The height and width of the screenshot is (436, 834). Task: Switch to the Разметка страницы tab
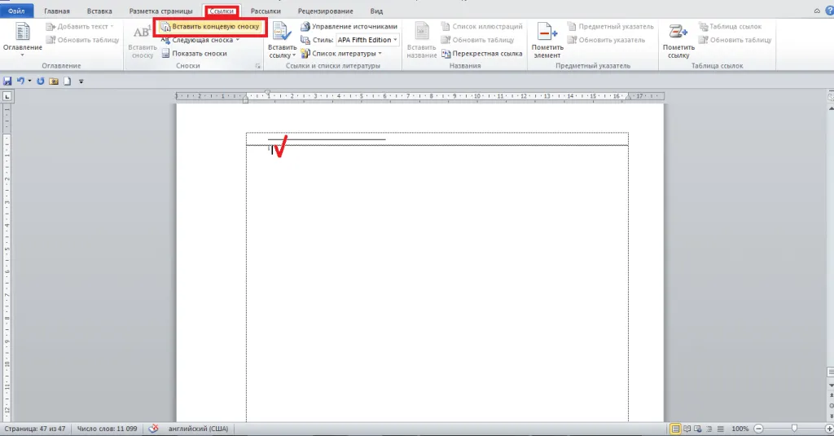160,11
